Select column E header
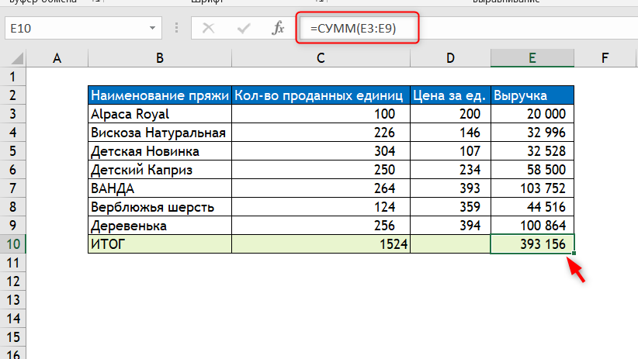 532,58
